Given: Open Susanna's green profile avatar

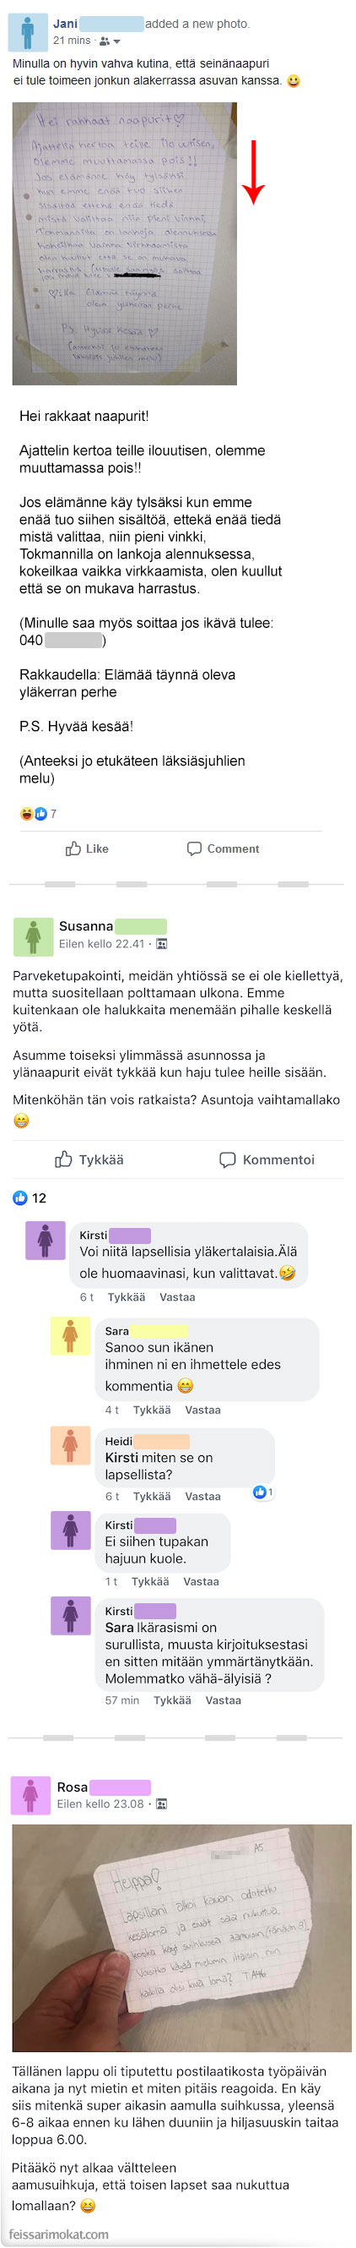Looking at the screenshot, I should pos(33,936).
